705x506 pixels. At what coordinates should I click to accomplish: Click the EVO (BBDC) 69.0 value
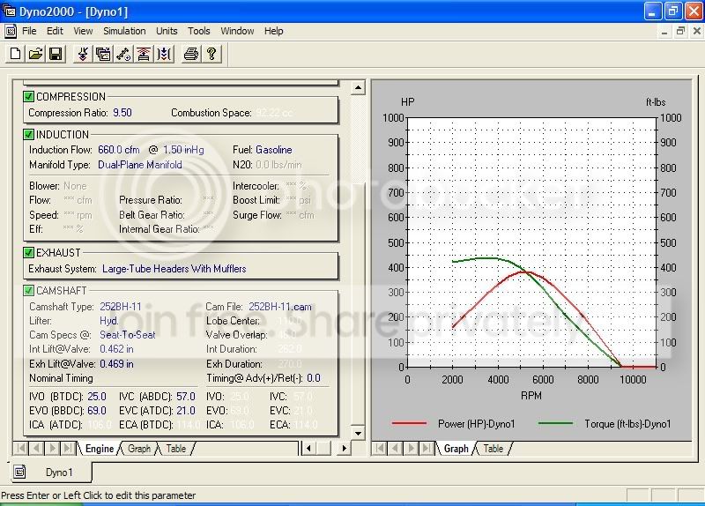point(97,411)
